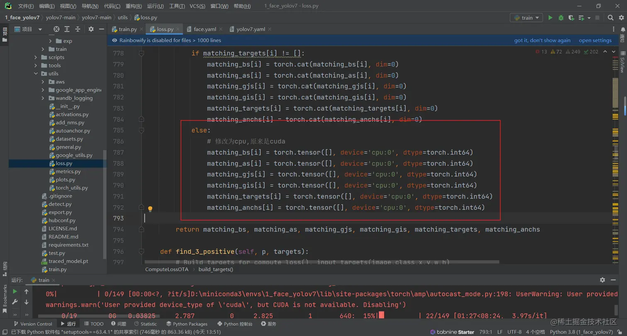The height and width of the screenshot is (336, 627).
Task: Click the Search Everywhere magnifier icon
Action: (610, 18)
